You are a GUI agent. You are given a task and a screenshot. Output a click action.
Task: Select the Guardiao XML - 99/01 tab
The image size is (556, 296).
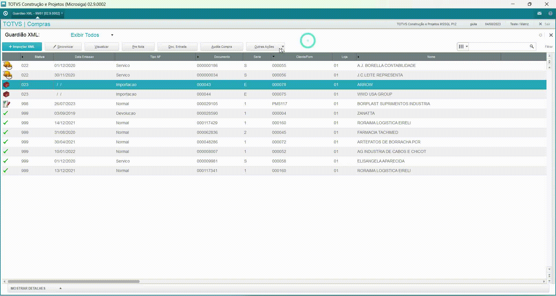pos(36,13)
